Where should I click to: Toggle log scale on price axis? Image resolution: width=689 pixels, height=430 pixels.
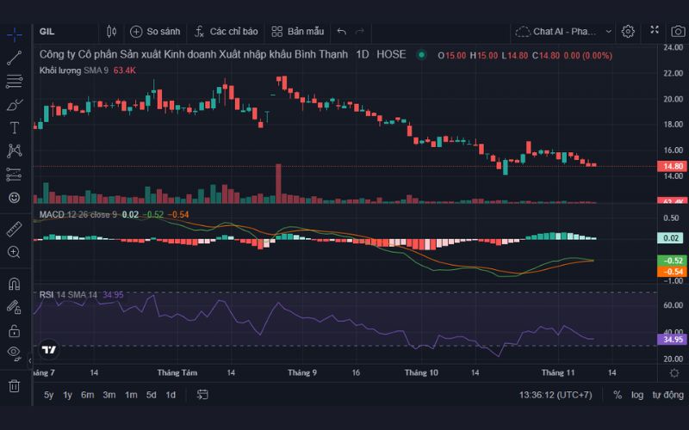[637, 395]
